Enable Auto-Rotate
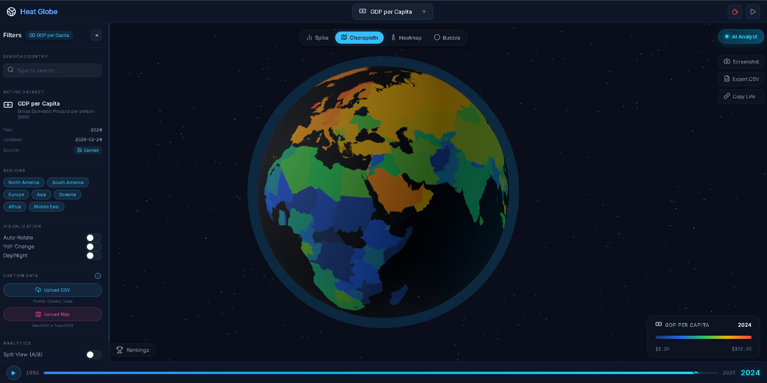The width and height of the screenshot is (767, 383). coord(93,237)
